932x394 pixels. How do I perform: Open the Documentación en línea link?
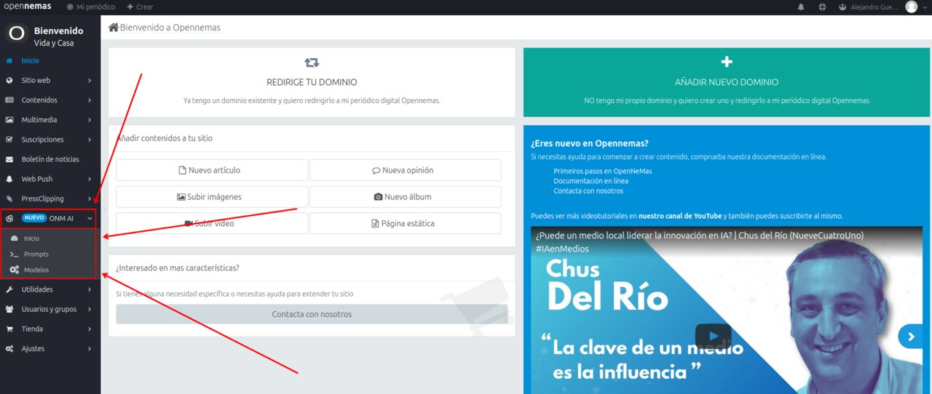click(591, 180)
